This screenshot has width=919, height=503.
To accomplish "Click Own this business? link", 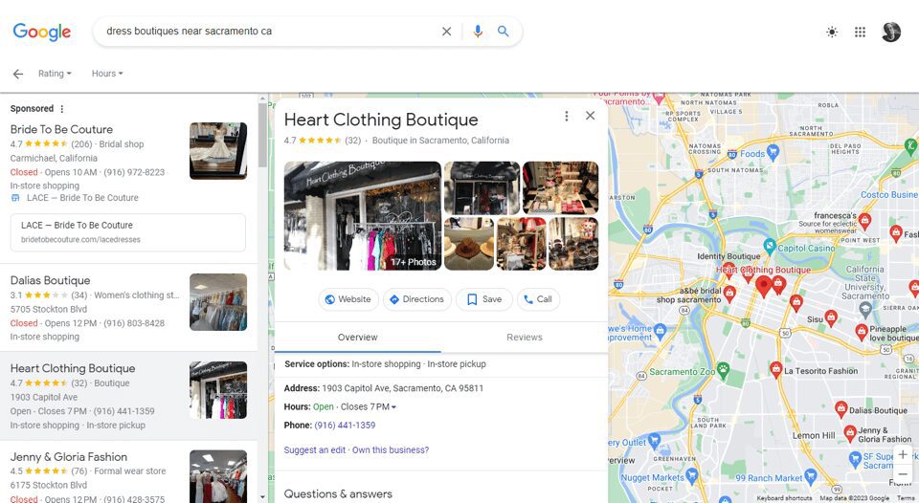I will pos(391,450).
